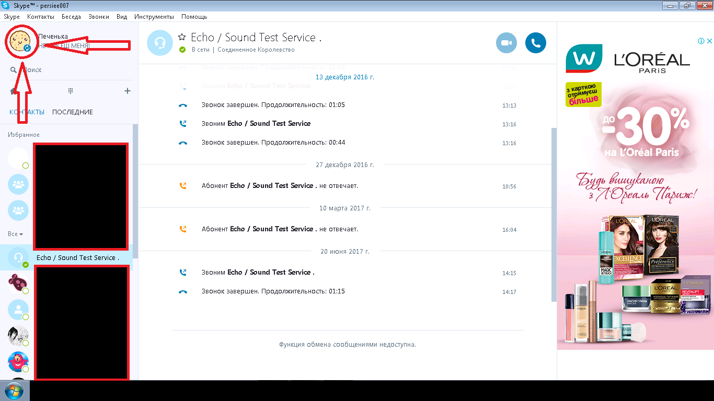Click the не отвечает message at 16:04
The height and width of the screenshot is (401, 714).
280,229
